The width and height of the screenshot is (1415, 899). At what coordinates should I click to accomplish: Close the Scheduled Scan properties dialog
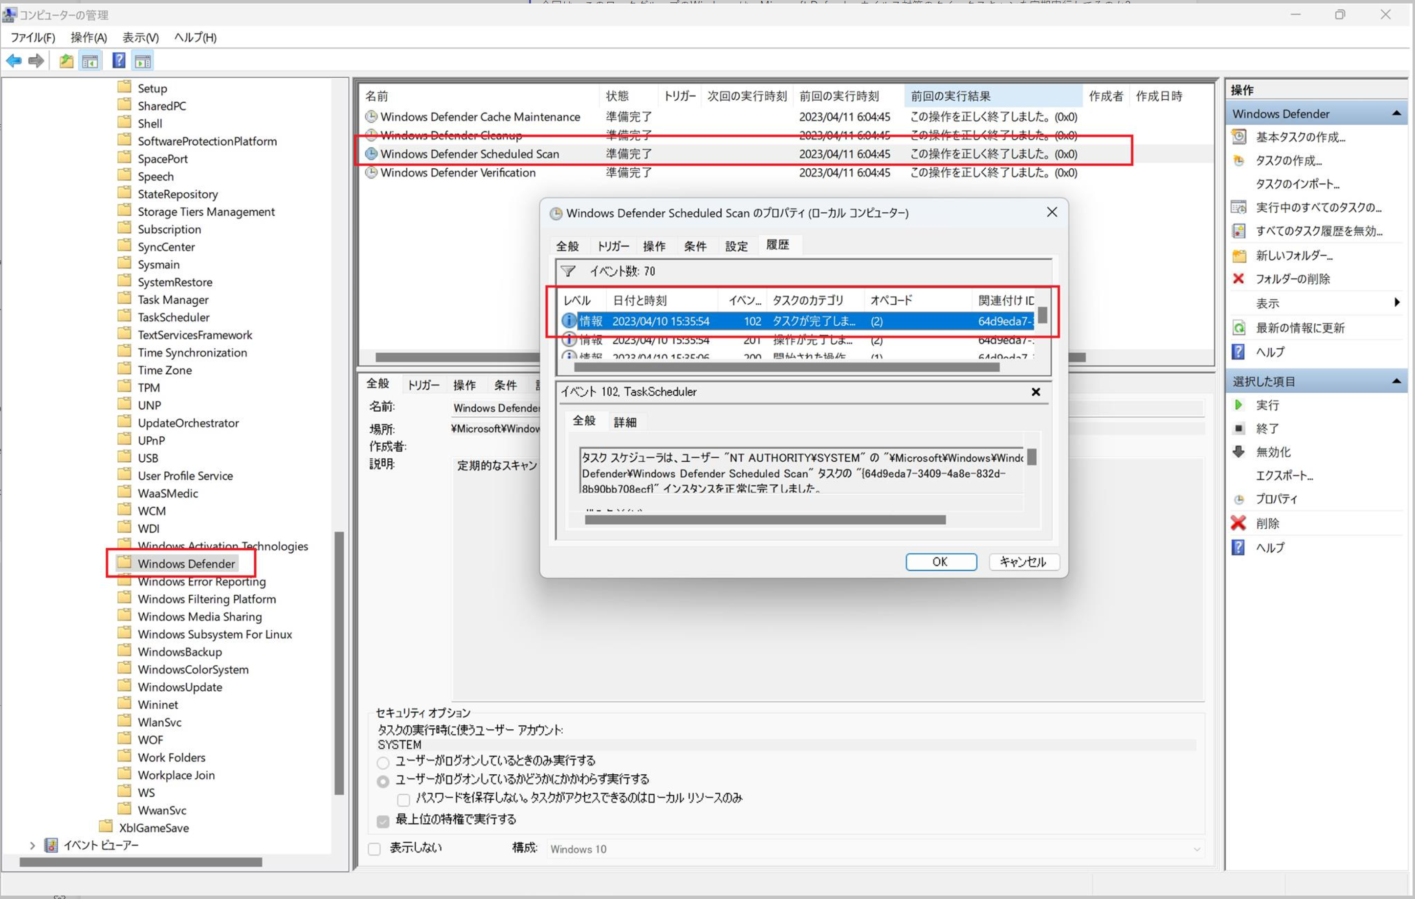[x=1052, y=212]
